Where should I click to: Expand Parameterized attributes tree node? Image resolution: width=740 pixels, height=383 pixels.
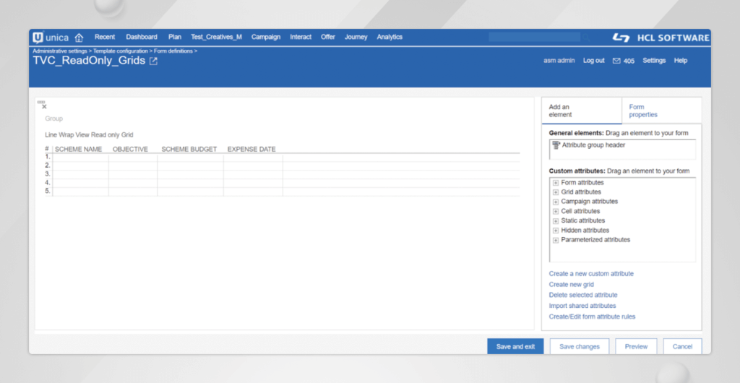[x=555, y=240]
